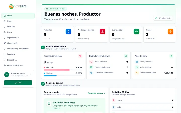Click the Dispositivos device icon
The image size is (181, 113).
pyautogui.click(x=5, y=60)
